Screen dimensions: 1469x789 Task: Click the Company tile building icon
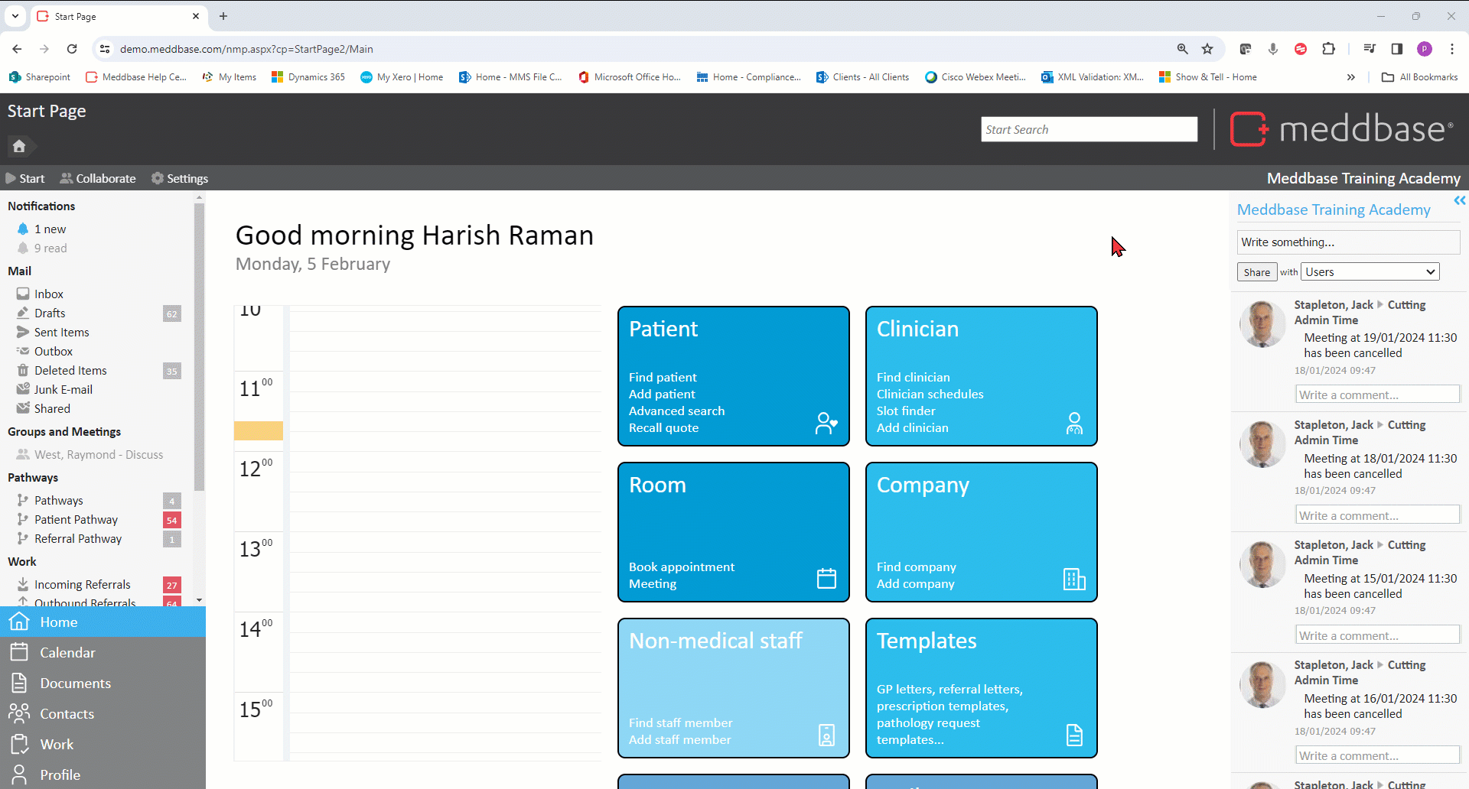[x=1074, y=579]
